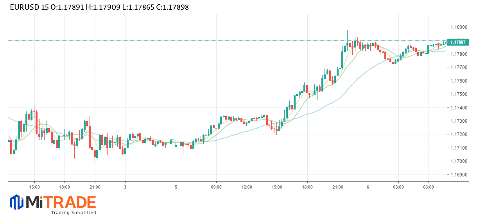Click the MiTRADE brand name text

(61, 202)
